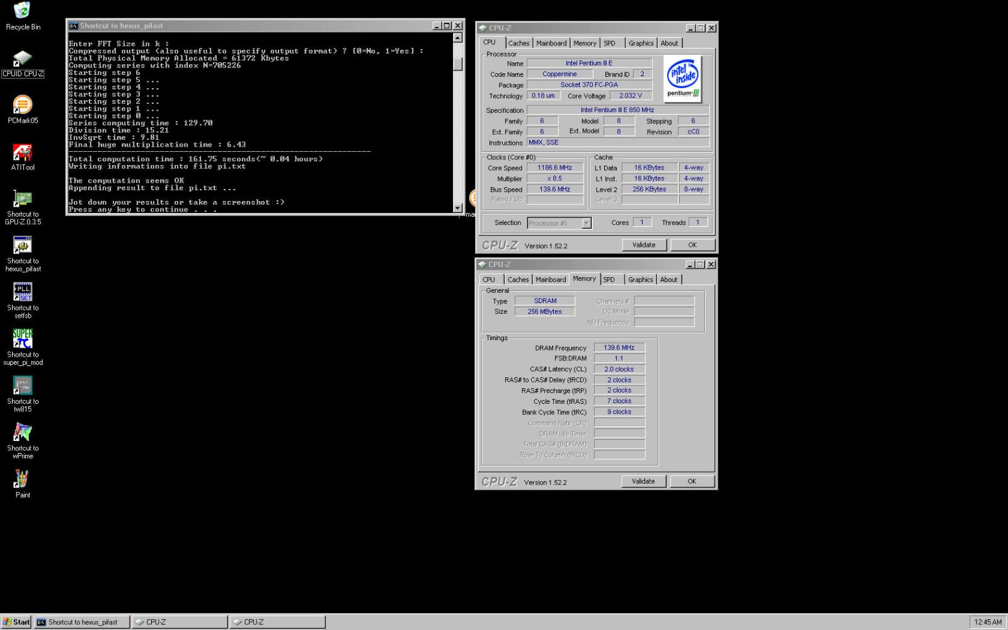Image resolution: width=1008 pixels, height=630 pixels.
Task: Click the Intel Inside Pentium III logo
Action: click(684, 79)
